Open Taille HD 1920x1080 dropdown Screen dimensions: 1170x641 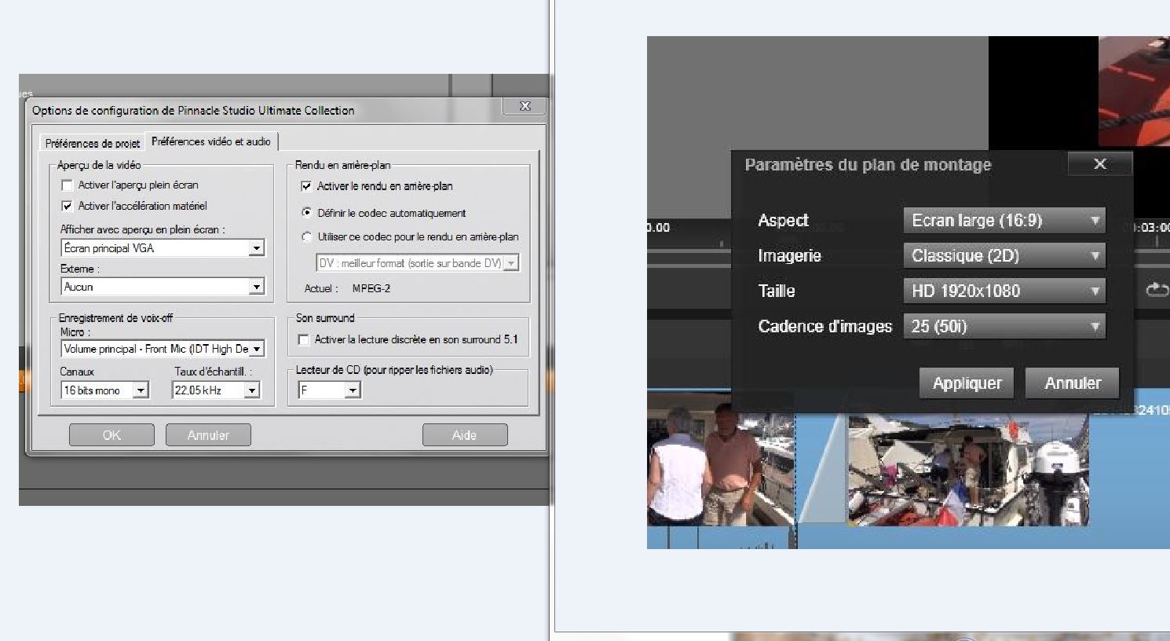1004,291
